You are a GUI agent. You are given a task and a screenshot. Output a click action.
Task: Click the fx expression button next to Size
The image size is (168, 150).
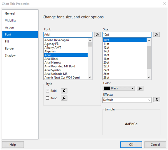tap(157, 34)
